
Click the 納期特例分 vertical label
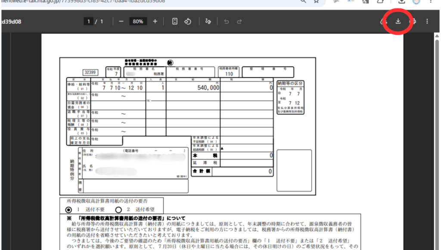coord(72,170)
